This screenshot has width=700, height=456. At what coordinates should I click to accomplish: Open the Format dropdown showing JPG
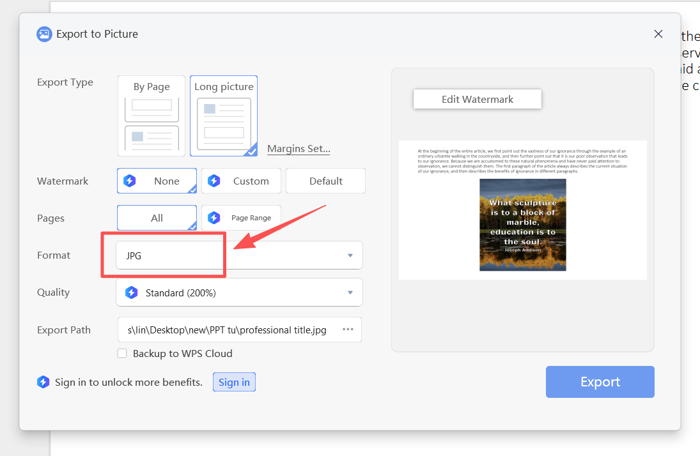239,255
